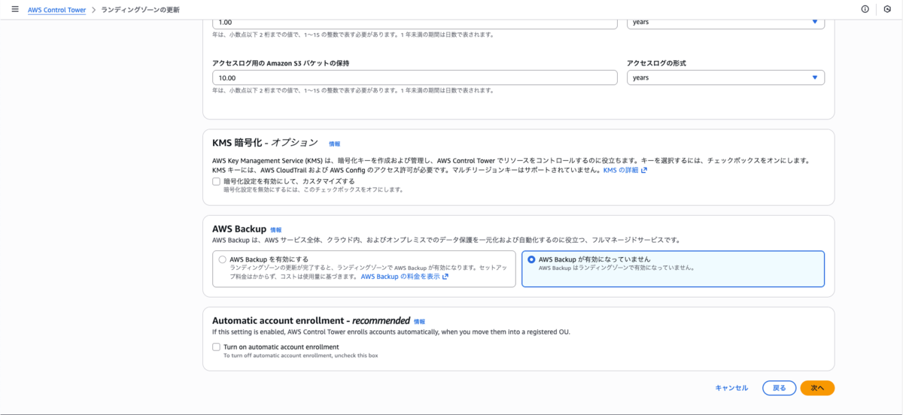
Task: Open the hamburger navigation menu
Action: tap(15, 9)
